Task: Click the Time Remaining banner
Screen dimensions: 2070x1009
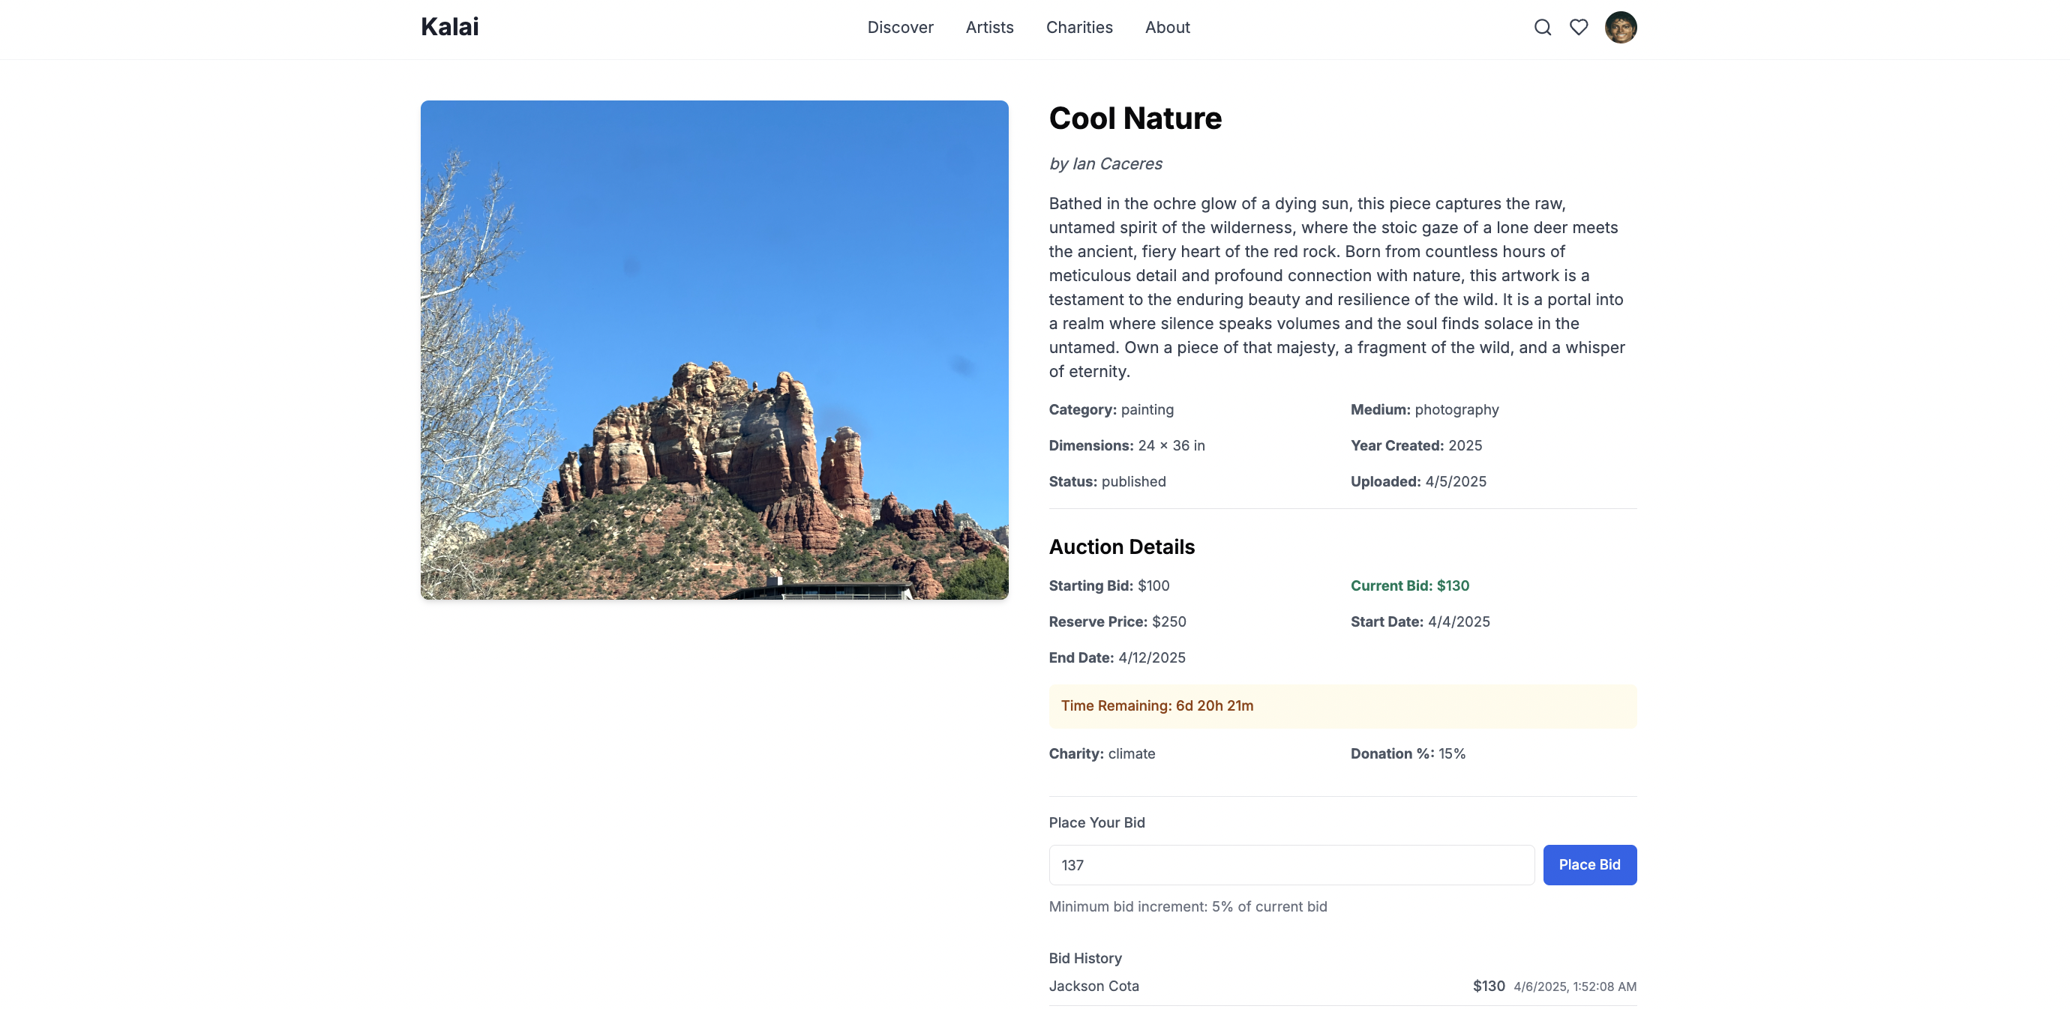Action: 1342,705
